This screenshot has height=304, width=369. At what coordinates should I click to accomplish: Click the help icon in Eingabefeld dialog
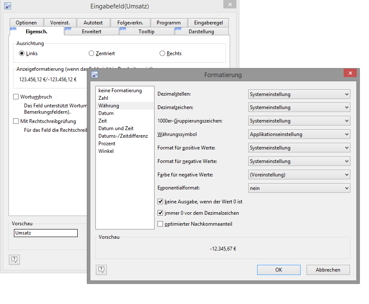point(14,259)
